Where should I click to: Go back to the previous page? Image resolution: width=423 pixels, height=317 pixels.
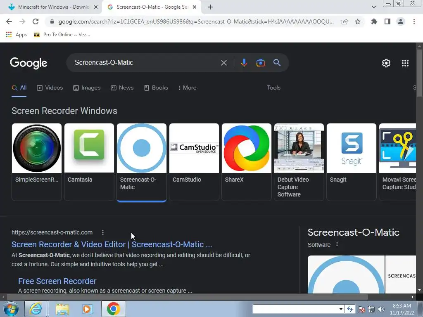tap(9, 21)
